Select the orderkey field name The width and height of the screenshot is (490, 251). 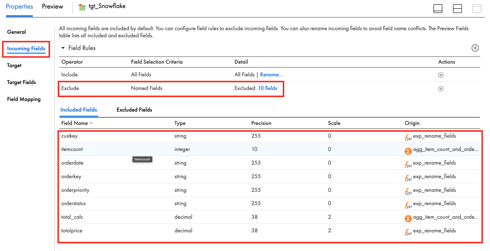71,176
